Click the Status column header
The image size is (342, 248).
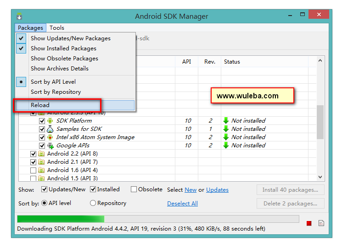pyautogui.click(x=265, y=62)
